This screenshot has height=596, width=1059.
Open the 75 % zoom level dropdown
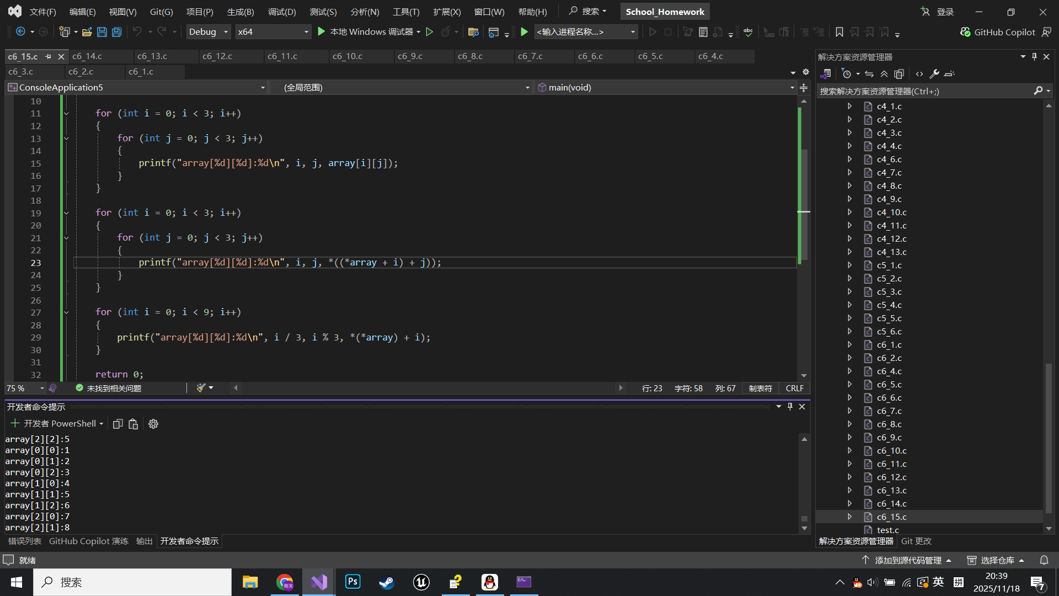point(42,389)
